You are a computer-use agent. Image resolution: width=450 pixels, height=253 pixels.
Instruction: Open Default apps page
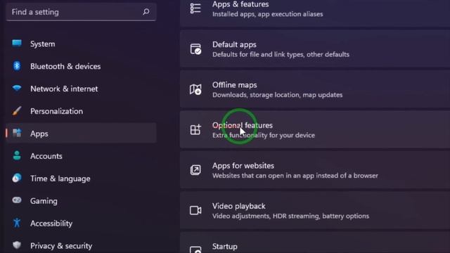[x=315, y=49]
